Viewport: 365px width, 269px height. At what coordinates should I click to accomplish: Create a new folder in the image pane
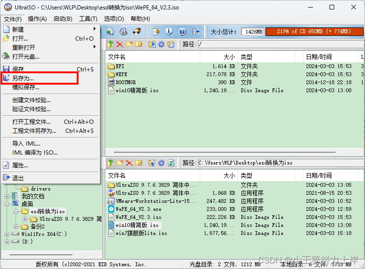point(129,44)
